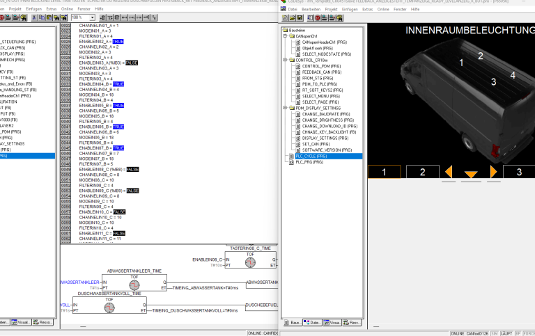The image size is (535, 336).
Task: Select FEEDBACK_CAN (PRG) in right tree
Action: (x=322, y=72)
